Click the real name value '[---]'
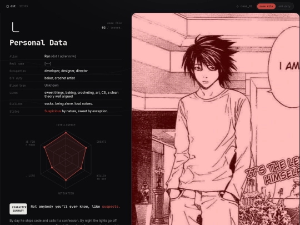This screenshot has height=225, width=300. (48, 63)
